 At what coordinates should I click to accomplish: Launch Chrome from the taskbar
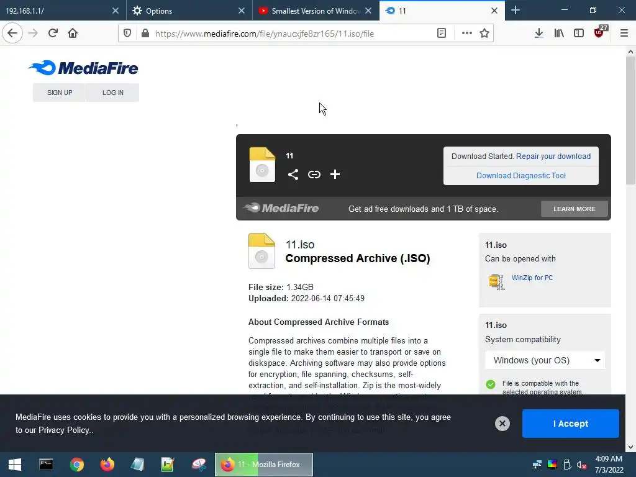(76, 465)
